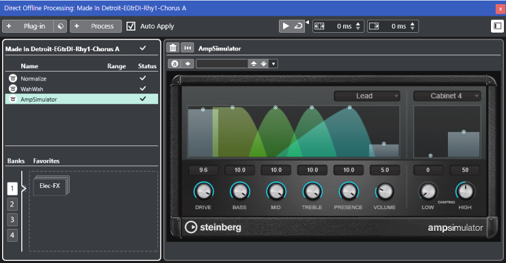
Task: Adjust extend range ms stepper arrows
Action: [x=358, y=26]
